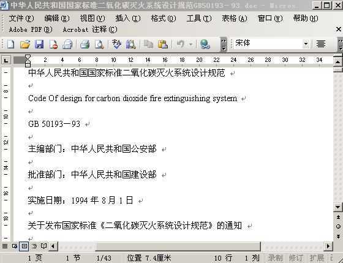The image size is (343, 263).
Task: Click the 10 行 status bar entry
Action: 223,258
